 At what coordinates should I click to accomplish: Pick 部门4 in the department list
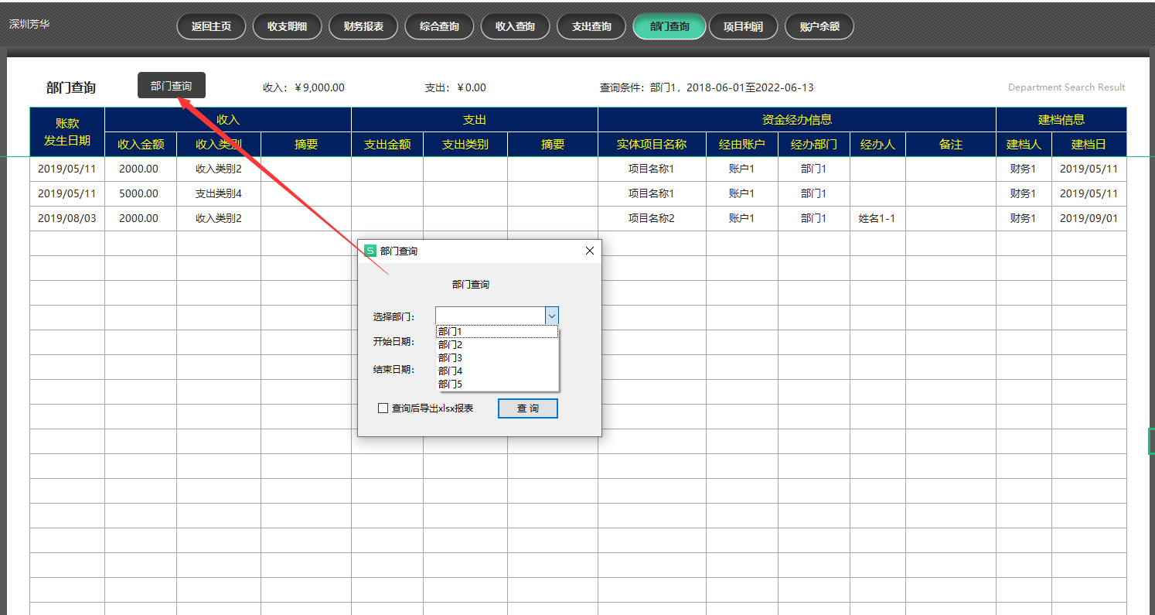pyautogui.click(x=497, y=371)
